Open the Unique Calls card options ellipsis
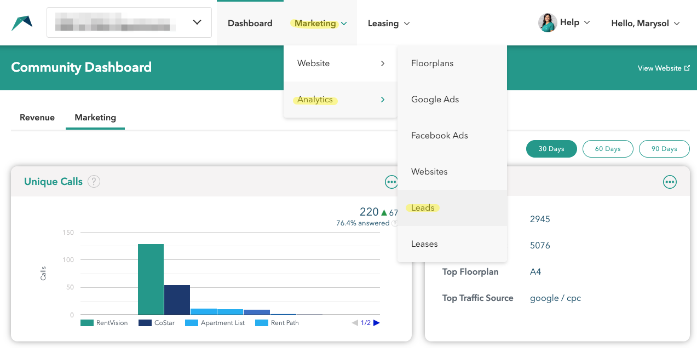 [391, 182]
